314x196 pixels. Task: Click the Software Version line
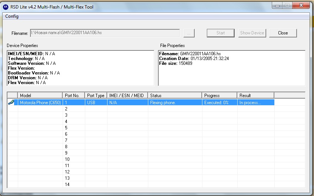coord(32,63)
